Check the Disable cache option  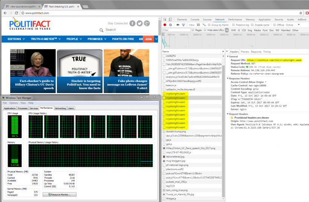click(x=252, y=25)
